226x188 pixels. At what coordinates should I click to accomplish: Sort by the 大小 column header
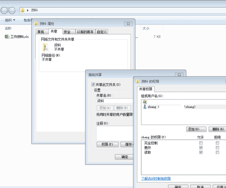click(146, 28)
